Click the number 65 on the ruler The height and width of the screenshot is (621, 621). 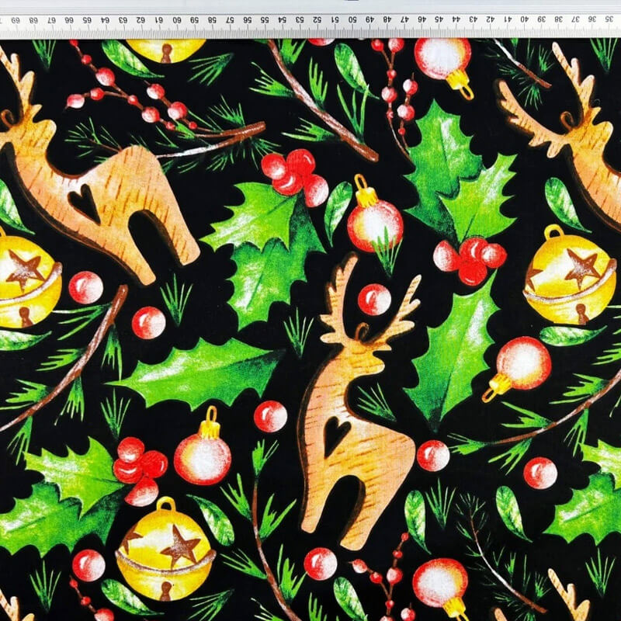coord(87,19)
